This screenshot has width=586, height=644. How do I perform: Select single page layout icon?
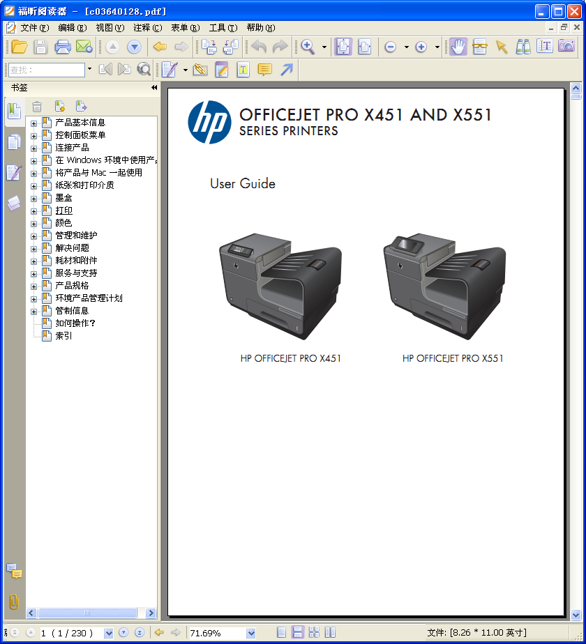(x=282, y=632)
